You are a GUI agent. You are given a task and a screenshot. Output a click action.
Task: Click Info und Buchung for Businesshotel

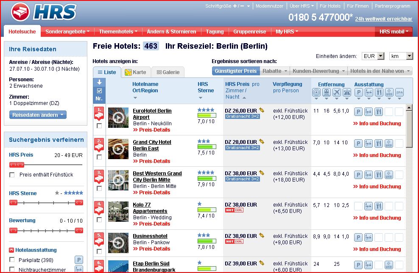[x=377, y=249]
